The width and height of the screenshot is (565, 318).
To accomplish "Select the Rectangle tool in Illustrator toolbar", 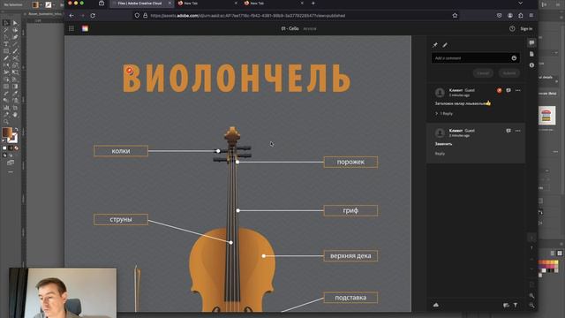I will [x=6, y=51].
